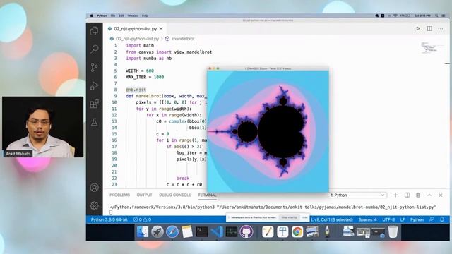The width and height of the screenshot is (452, 254).
Task: Change end of line 'LF'
Action: [x=403, y=219]
